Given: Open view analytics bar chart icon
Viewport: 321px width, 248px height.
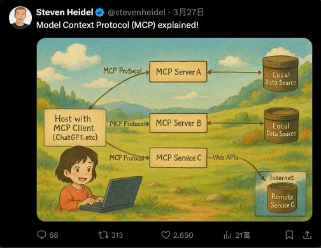Looking at the screenshot, I should click(227, 235).
